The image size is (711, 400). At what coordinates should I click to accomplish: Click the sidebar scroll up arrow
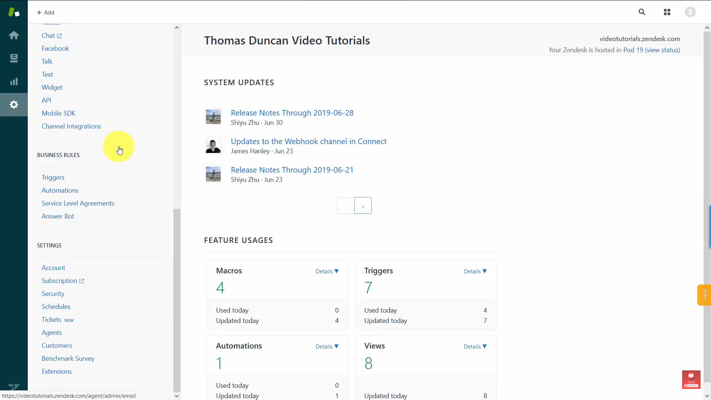[x=177, y=28]
